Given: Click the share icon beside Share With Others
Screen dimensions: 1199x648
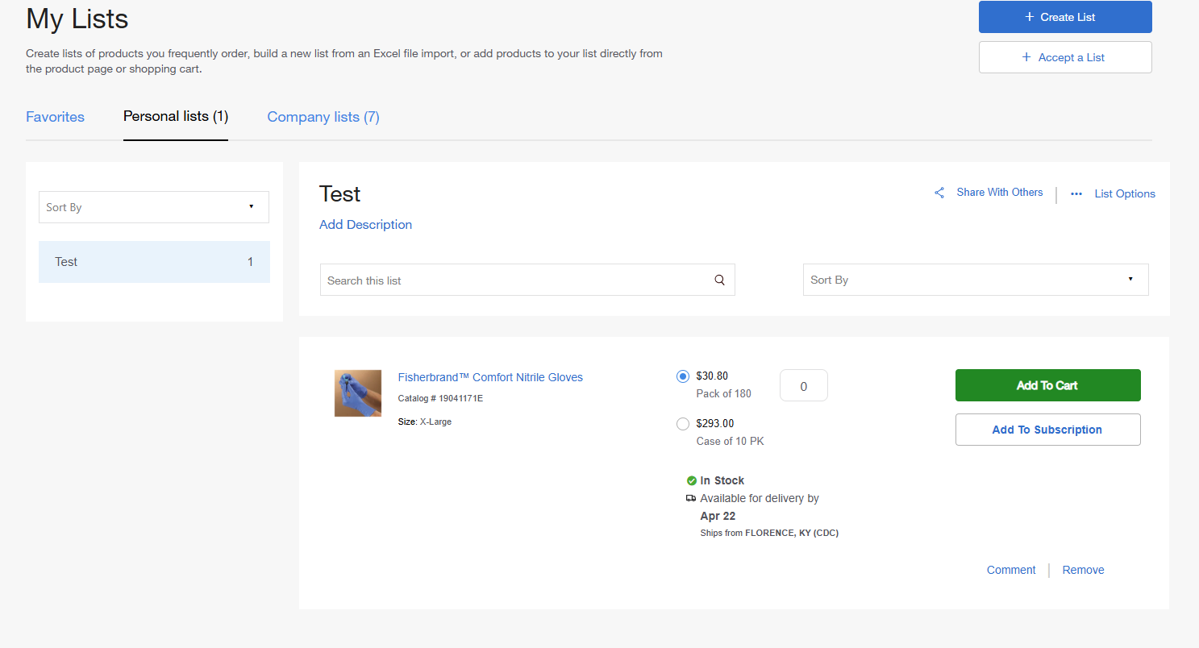Looking at the screenshot, I should 939,193.
